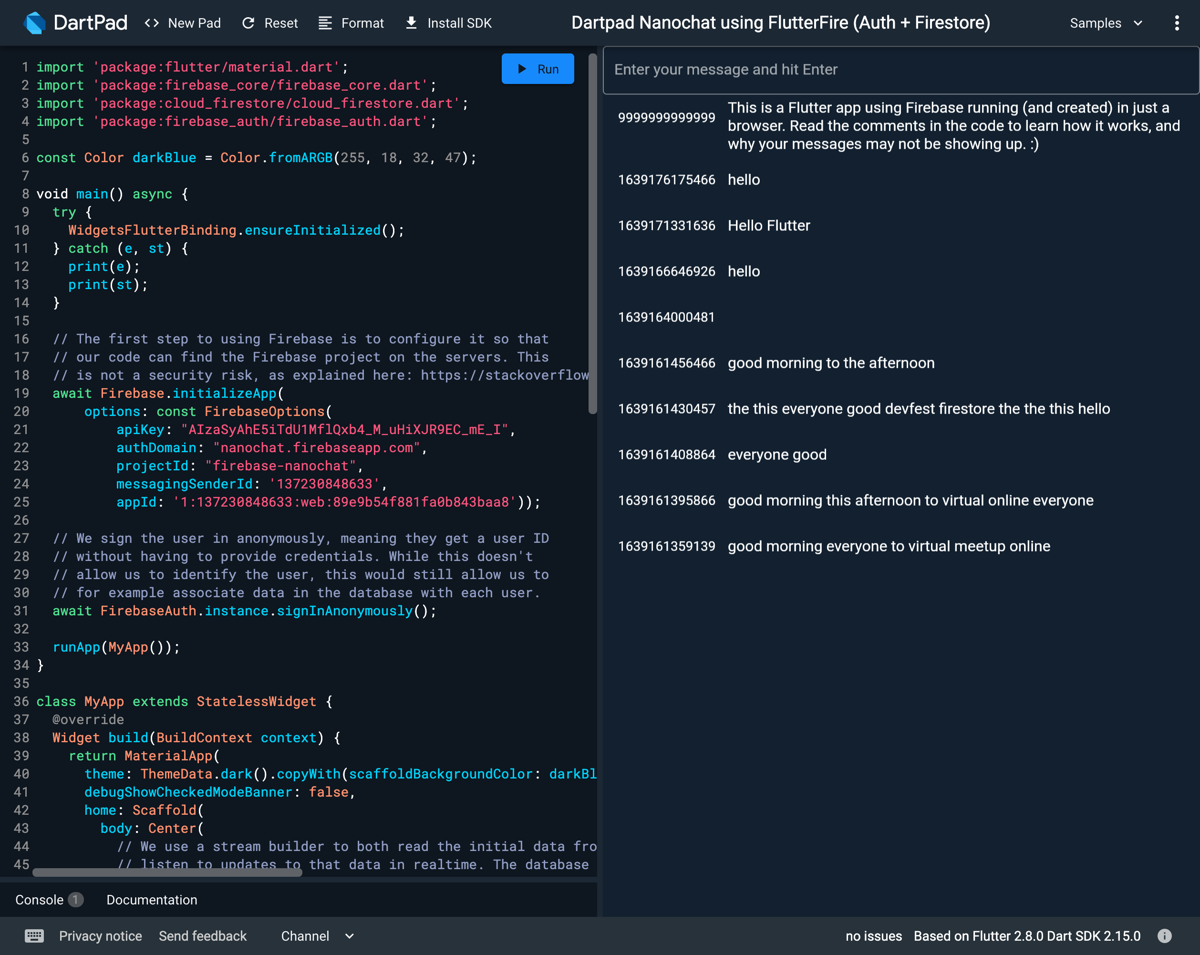Click the editor's vertical scrollbar thumb
1200x955 pixels.
click(593, 234)
